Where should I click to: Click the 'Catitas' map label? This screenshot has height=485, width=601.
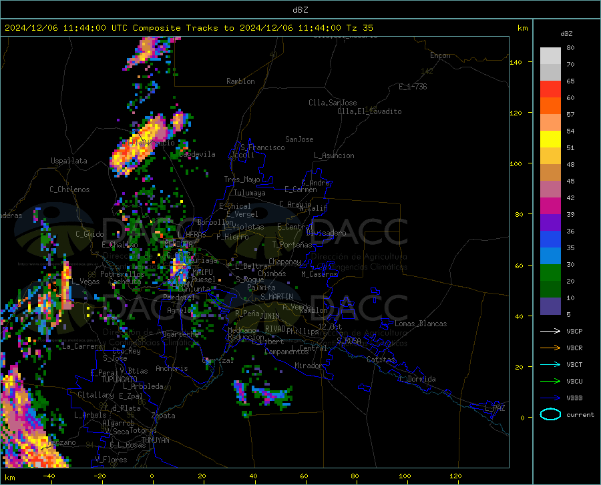click(x=381, y=360)
